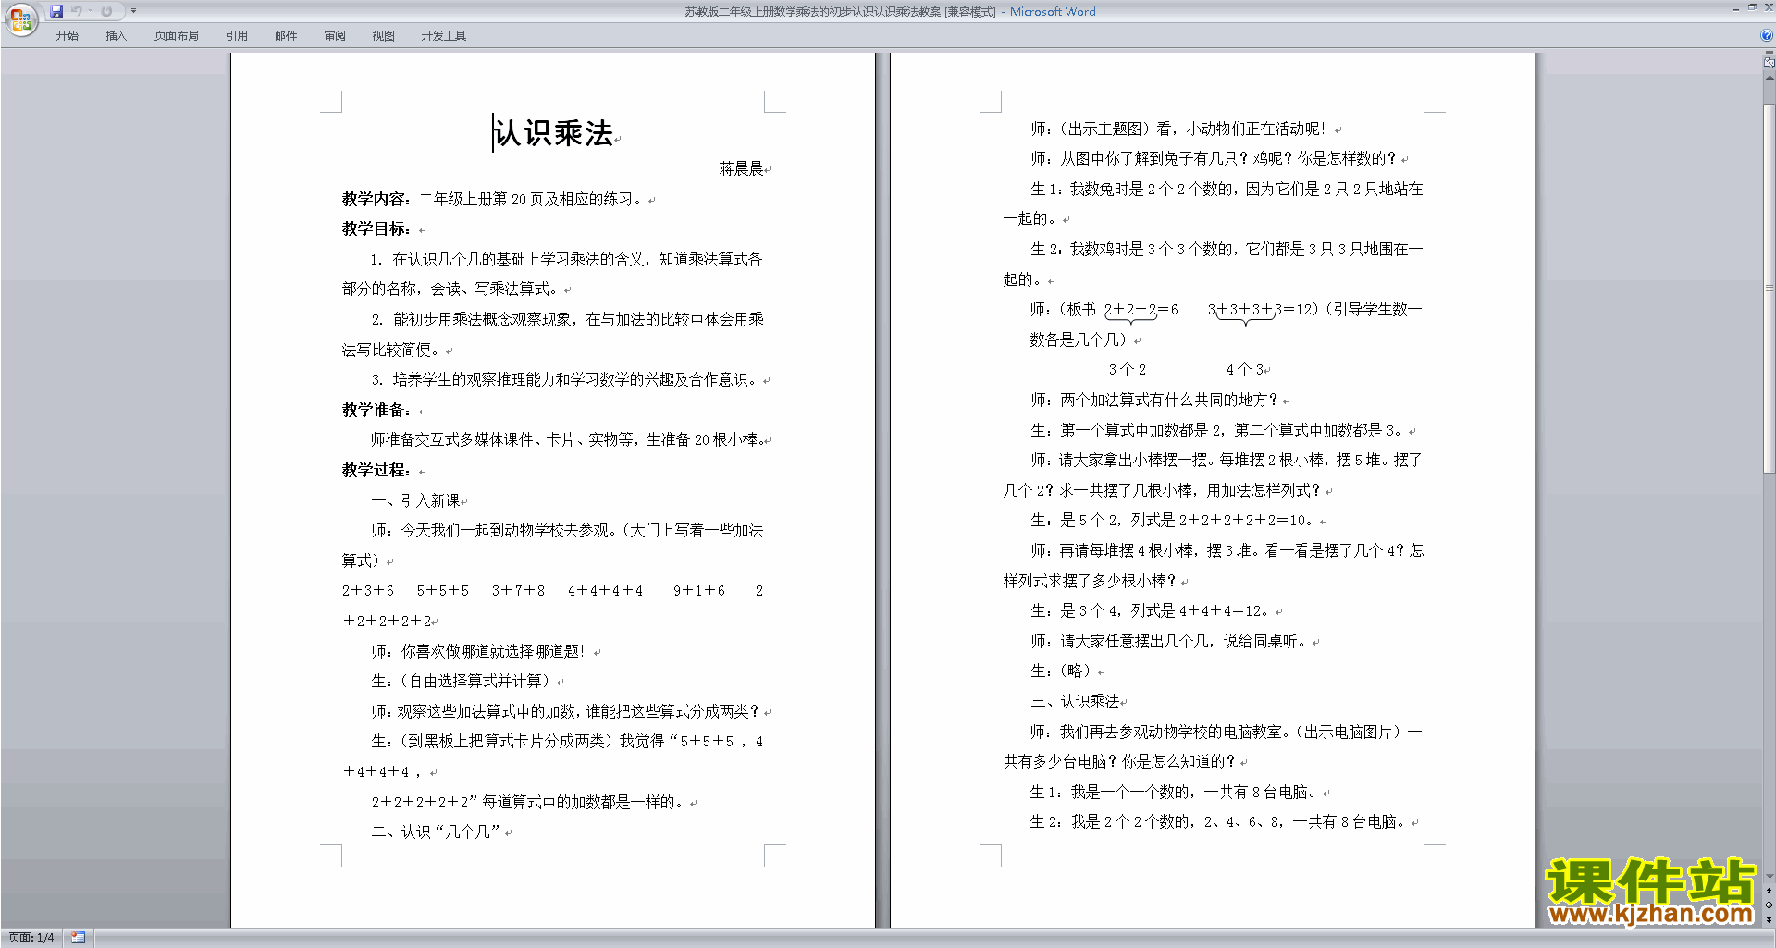Switch to the 引用 tab
This screenshot has height=948, width=1776.
coord(237,36)
